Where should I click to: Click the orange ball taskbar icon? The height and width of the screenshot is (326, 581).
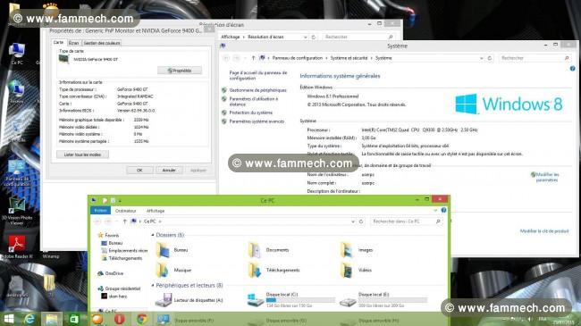pos(97,319)
